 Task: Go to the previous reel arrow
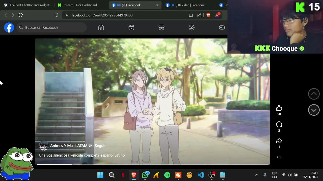point(314,94)
